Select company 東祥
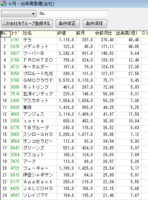This screenshot has height=200, width=148. (x=27, y=107)
